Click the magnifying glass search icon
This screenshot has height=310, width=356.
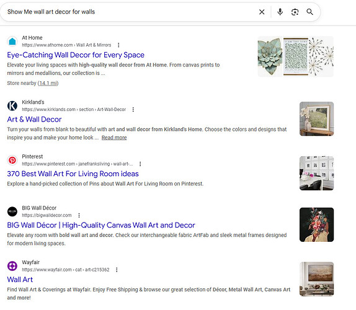pyautogui.click(x=309, y=12)
